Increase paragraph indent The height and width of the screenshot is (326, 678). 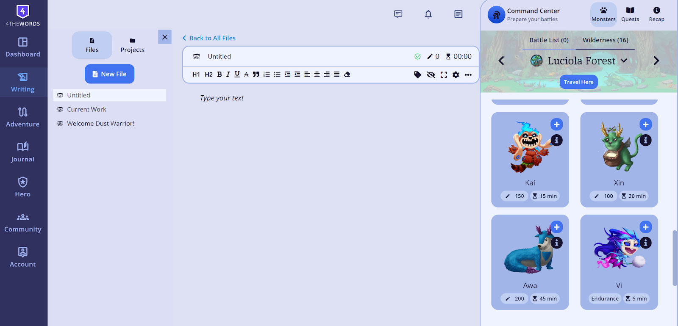287,75
